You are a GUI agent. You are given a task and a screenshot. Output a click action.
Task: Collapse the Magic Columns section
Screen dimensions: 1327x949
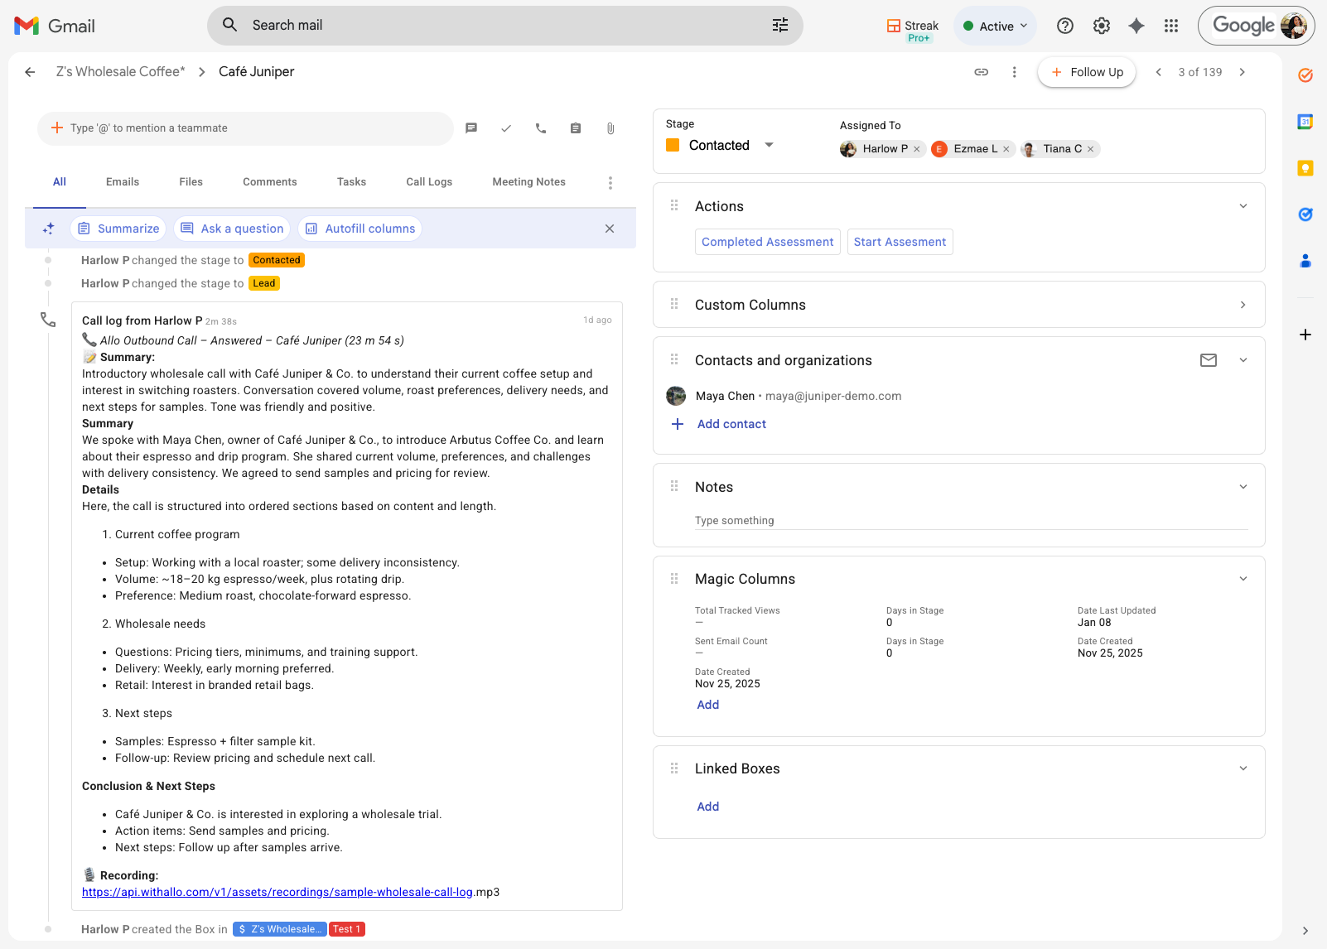pyautogui.click(x=1243, y=579)
